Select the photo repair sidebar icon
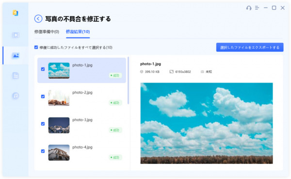Image resolution: width=291 pixels, height=179 pixels. [x=16, y=55]
